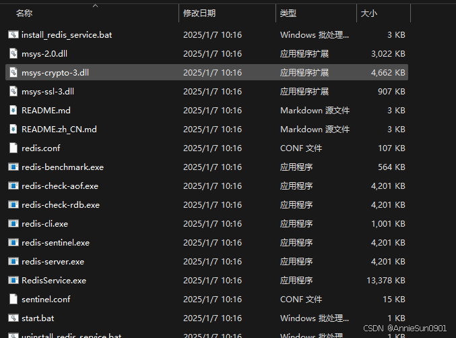Click the redis.conf file icon

pos(13,148)
